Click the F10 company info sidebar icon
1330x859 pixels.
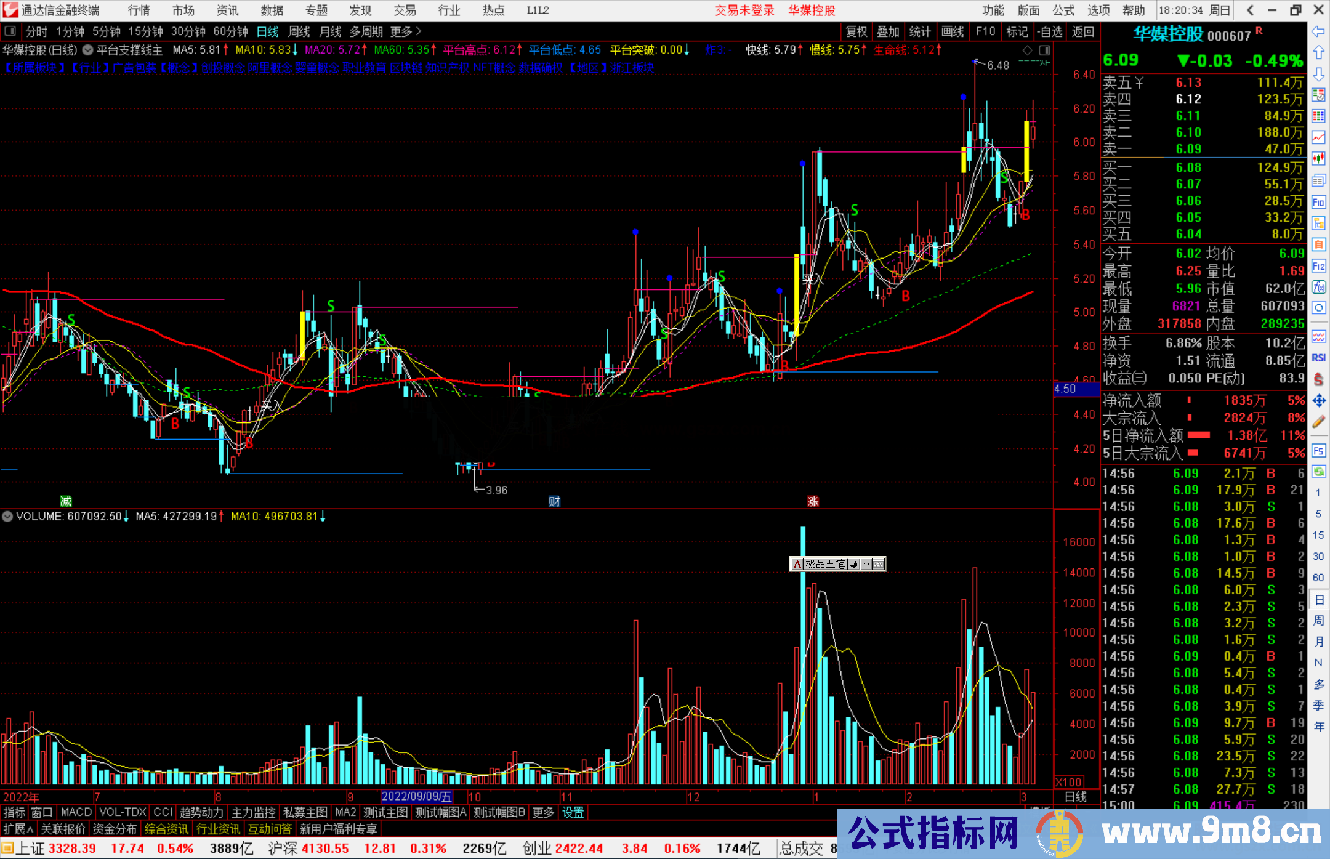pos(1318,201)
